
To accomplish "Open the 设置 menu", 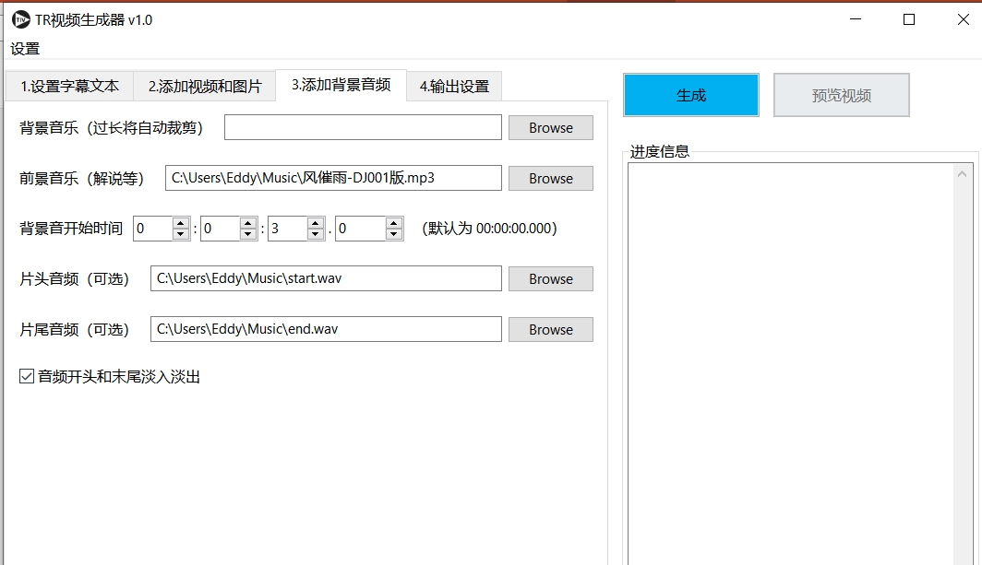I will (25, 49).
